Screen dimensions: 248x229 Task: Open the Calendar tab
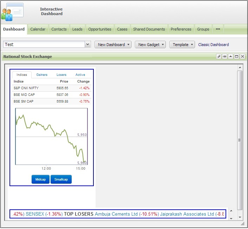[x=38, y=29]
